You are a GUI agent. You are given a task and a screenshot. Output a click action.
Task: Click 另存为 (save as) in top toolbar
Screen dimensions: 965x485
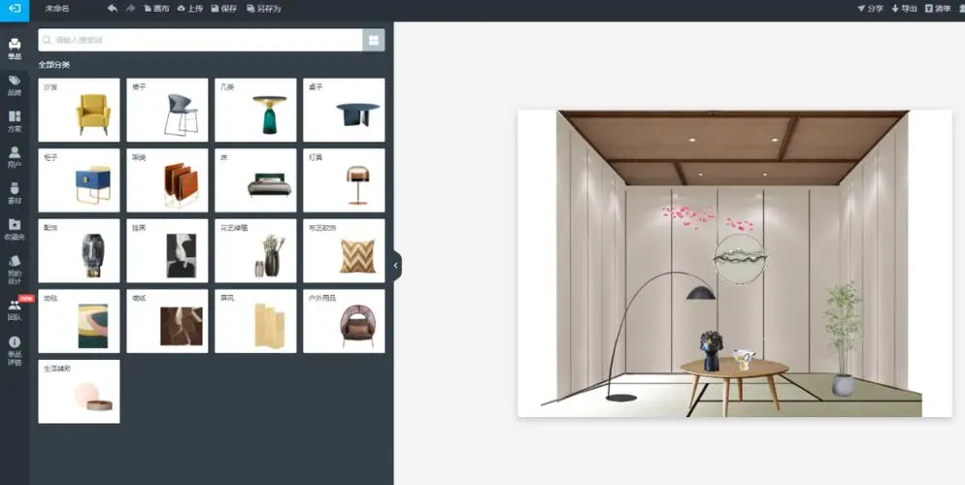264,9
